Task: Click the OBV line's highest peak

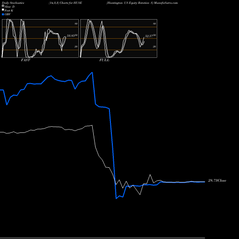Action: pos(92,73)
